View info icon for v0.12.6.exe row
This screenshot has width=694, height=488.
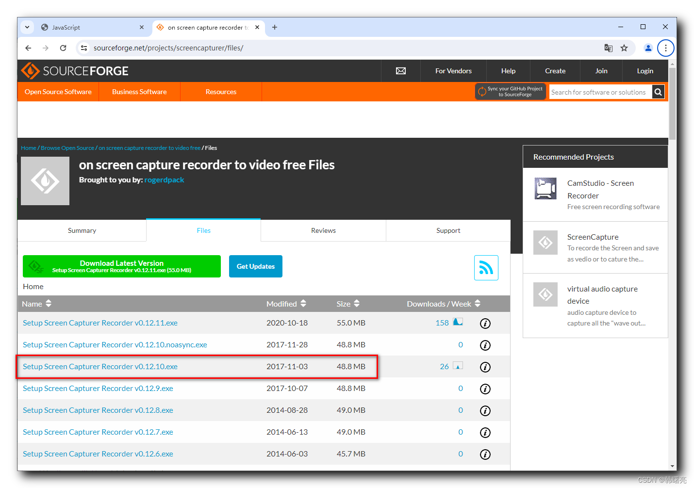point(485,455)
